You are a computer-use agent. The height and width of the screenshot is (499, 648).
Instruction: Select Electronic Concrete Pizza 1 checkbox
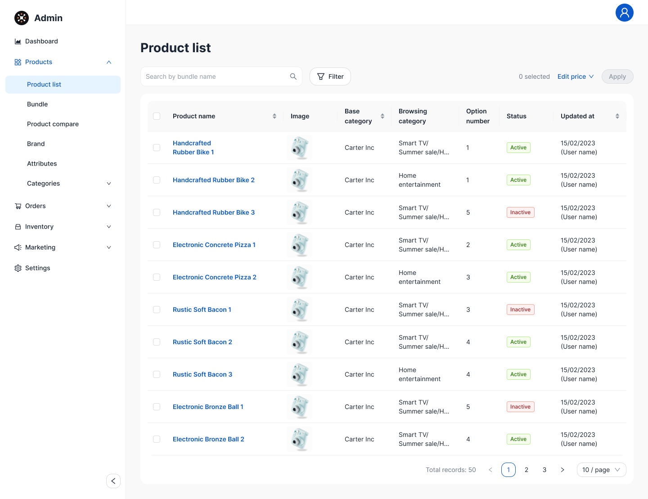157,245
